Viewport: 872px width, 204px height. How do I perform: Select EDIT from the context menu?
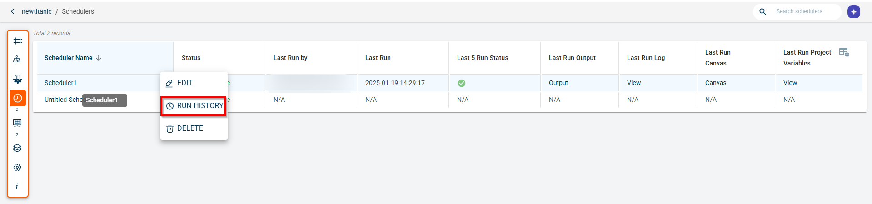point(185,83)
